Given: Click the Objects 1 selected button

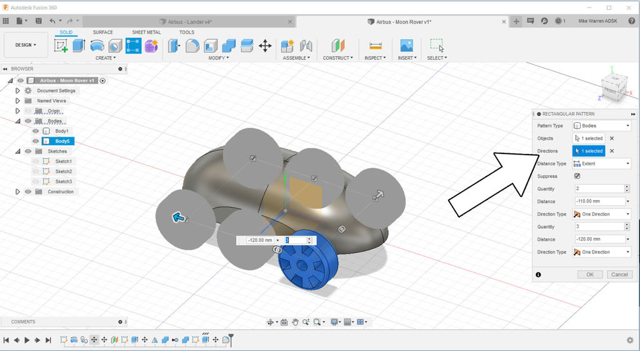Looking at the screenshot, I should [589, 138].
